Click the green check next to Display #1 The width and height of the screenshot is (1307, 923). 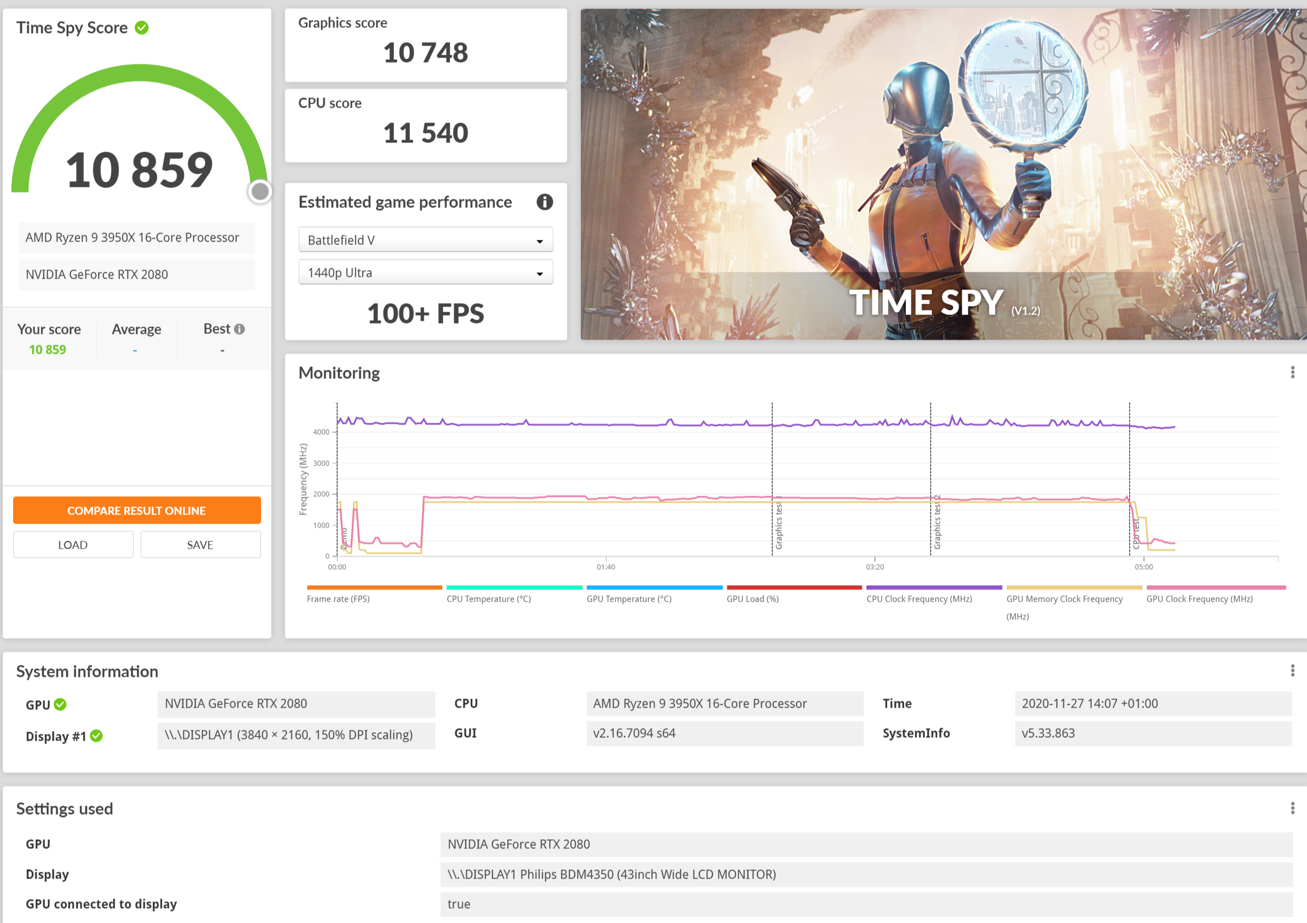(x=97, y=736)
